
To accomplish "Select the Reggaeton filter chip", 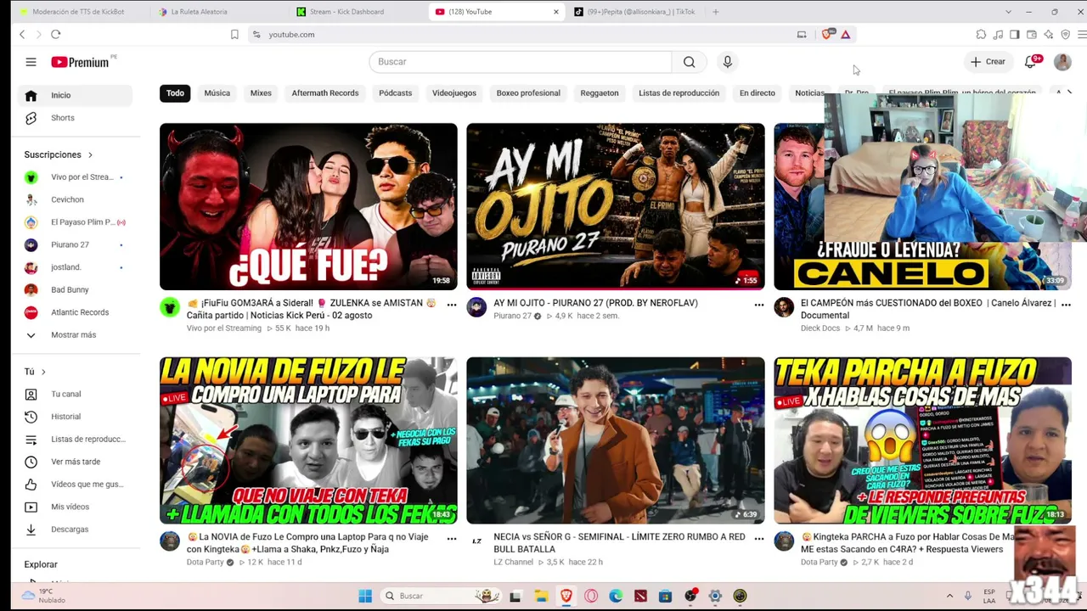I will pyautogui.click(x=600, y=93).
